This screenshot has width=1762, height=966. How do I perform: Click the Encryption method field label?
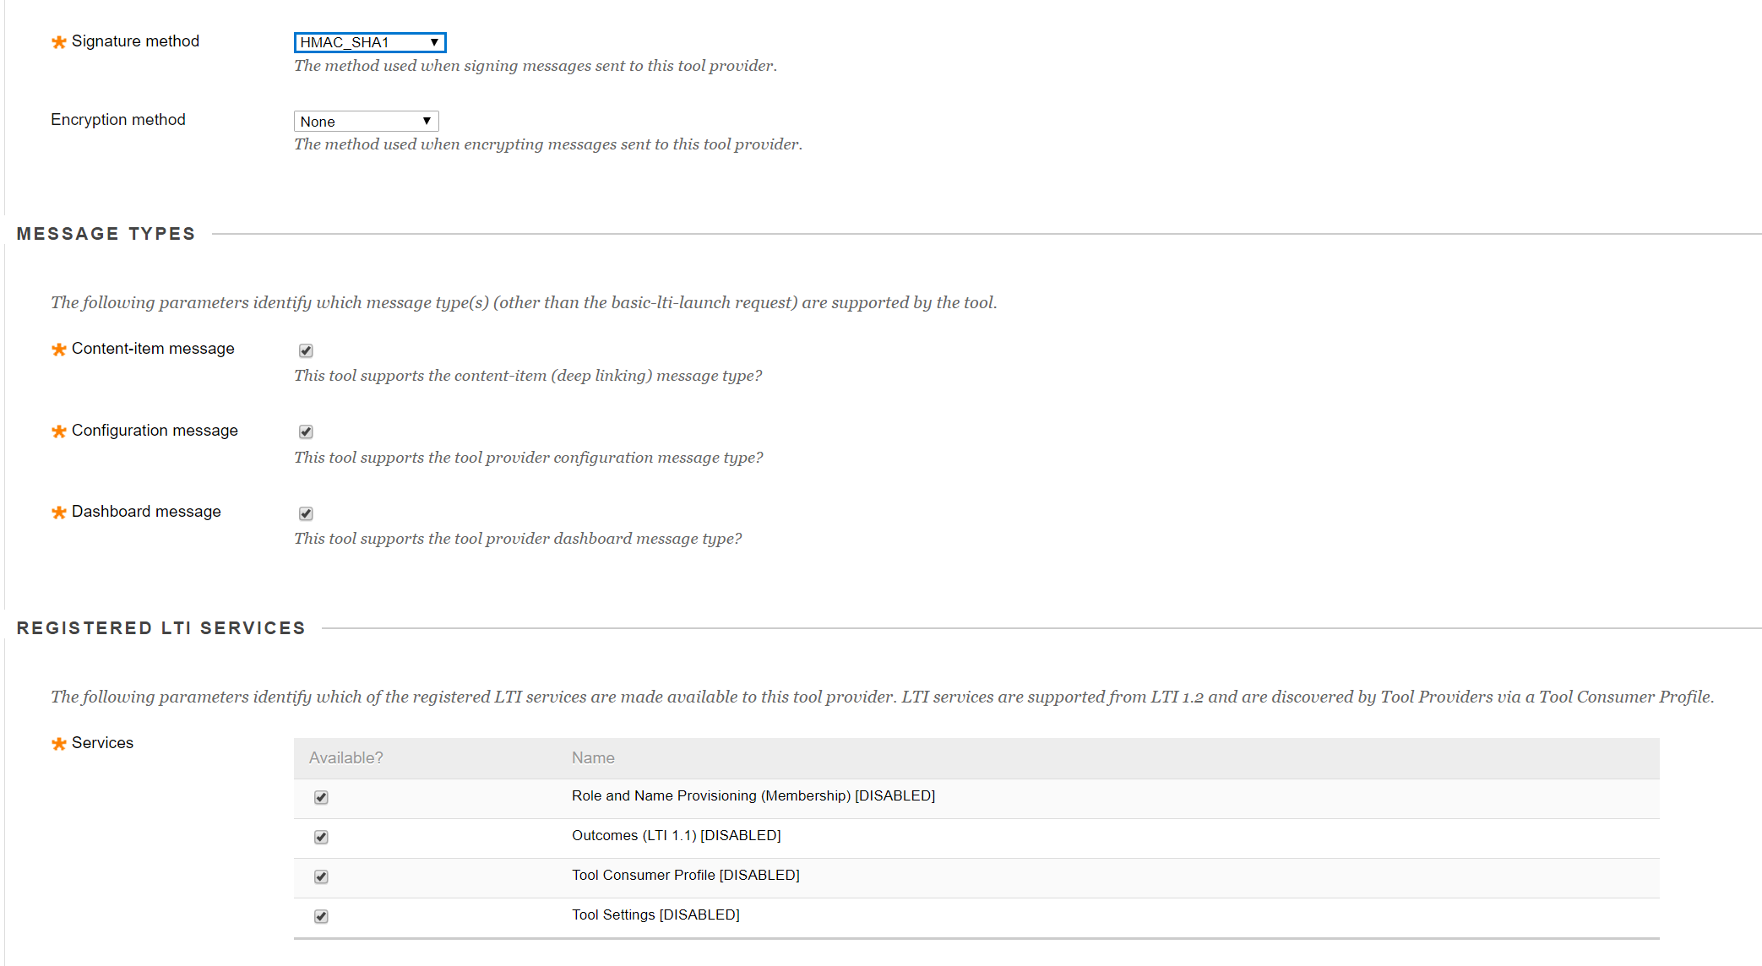coord(118,120)
